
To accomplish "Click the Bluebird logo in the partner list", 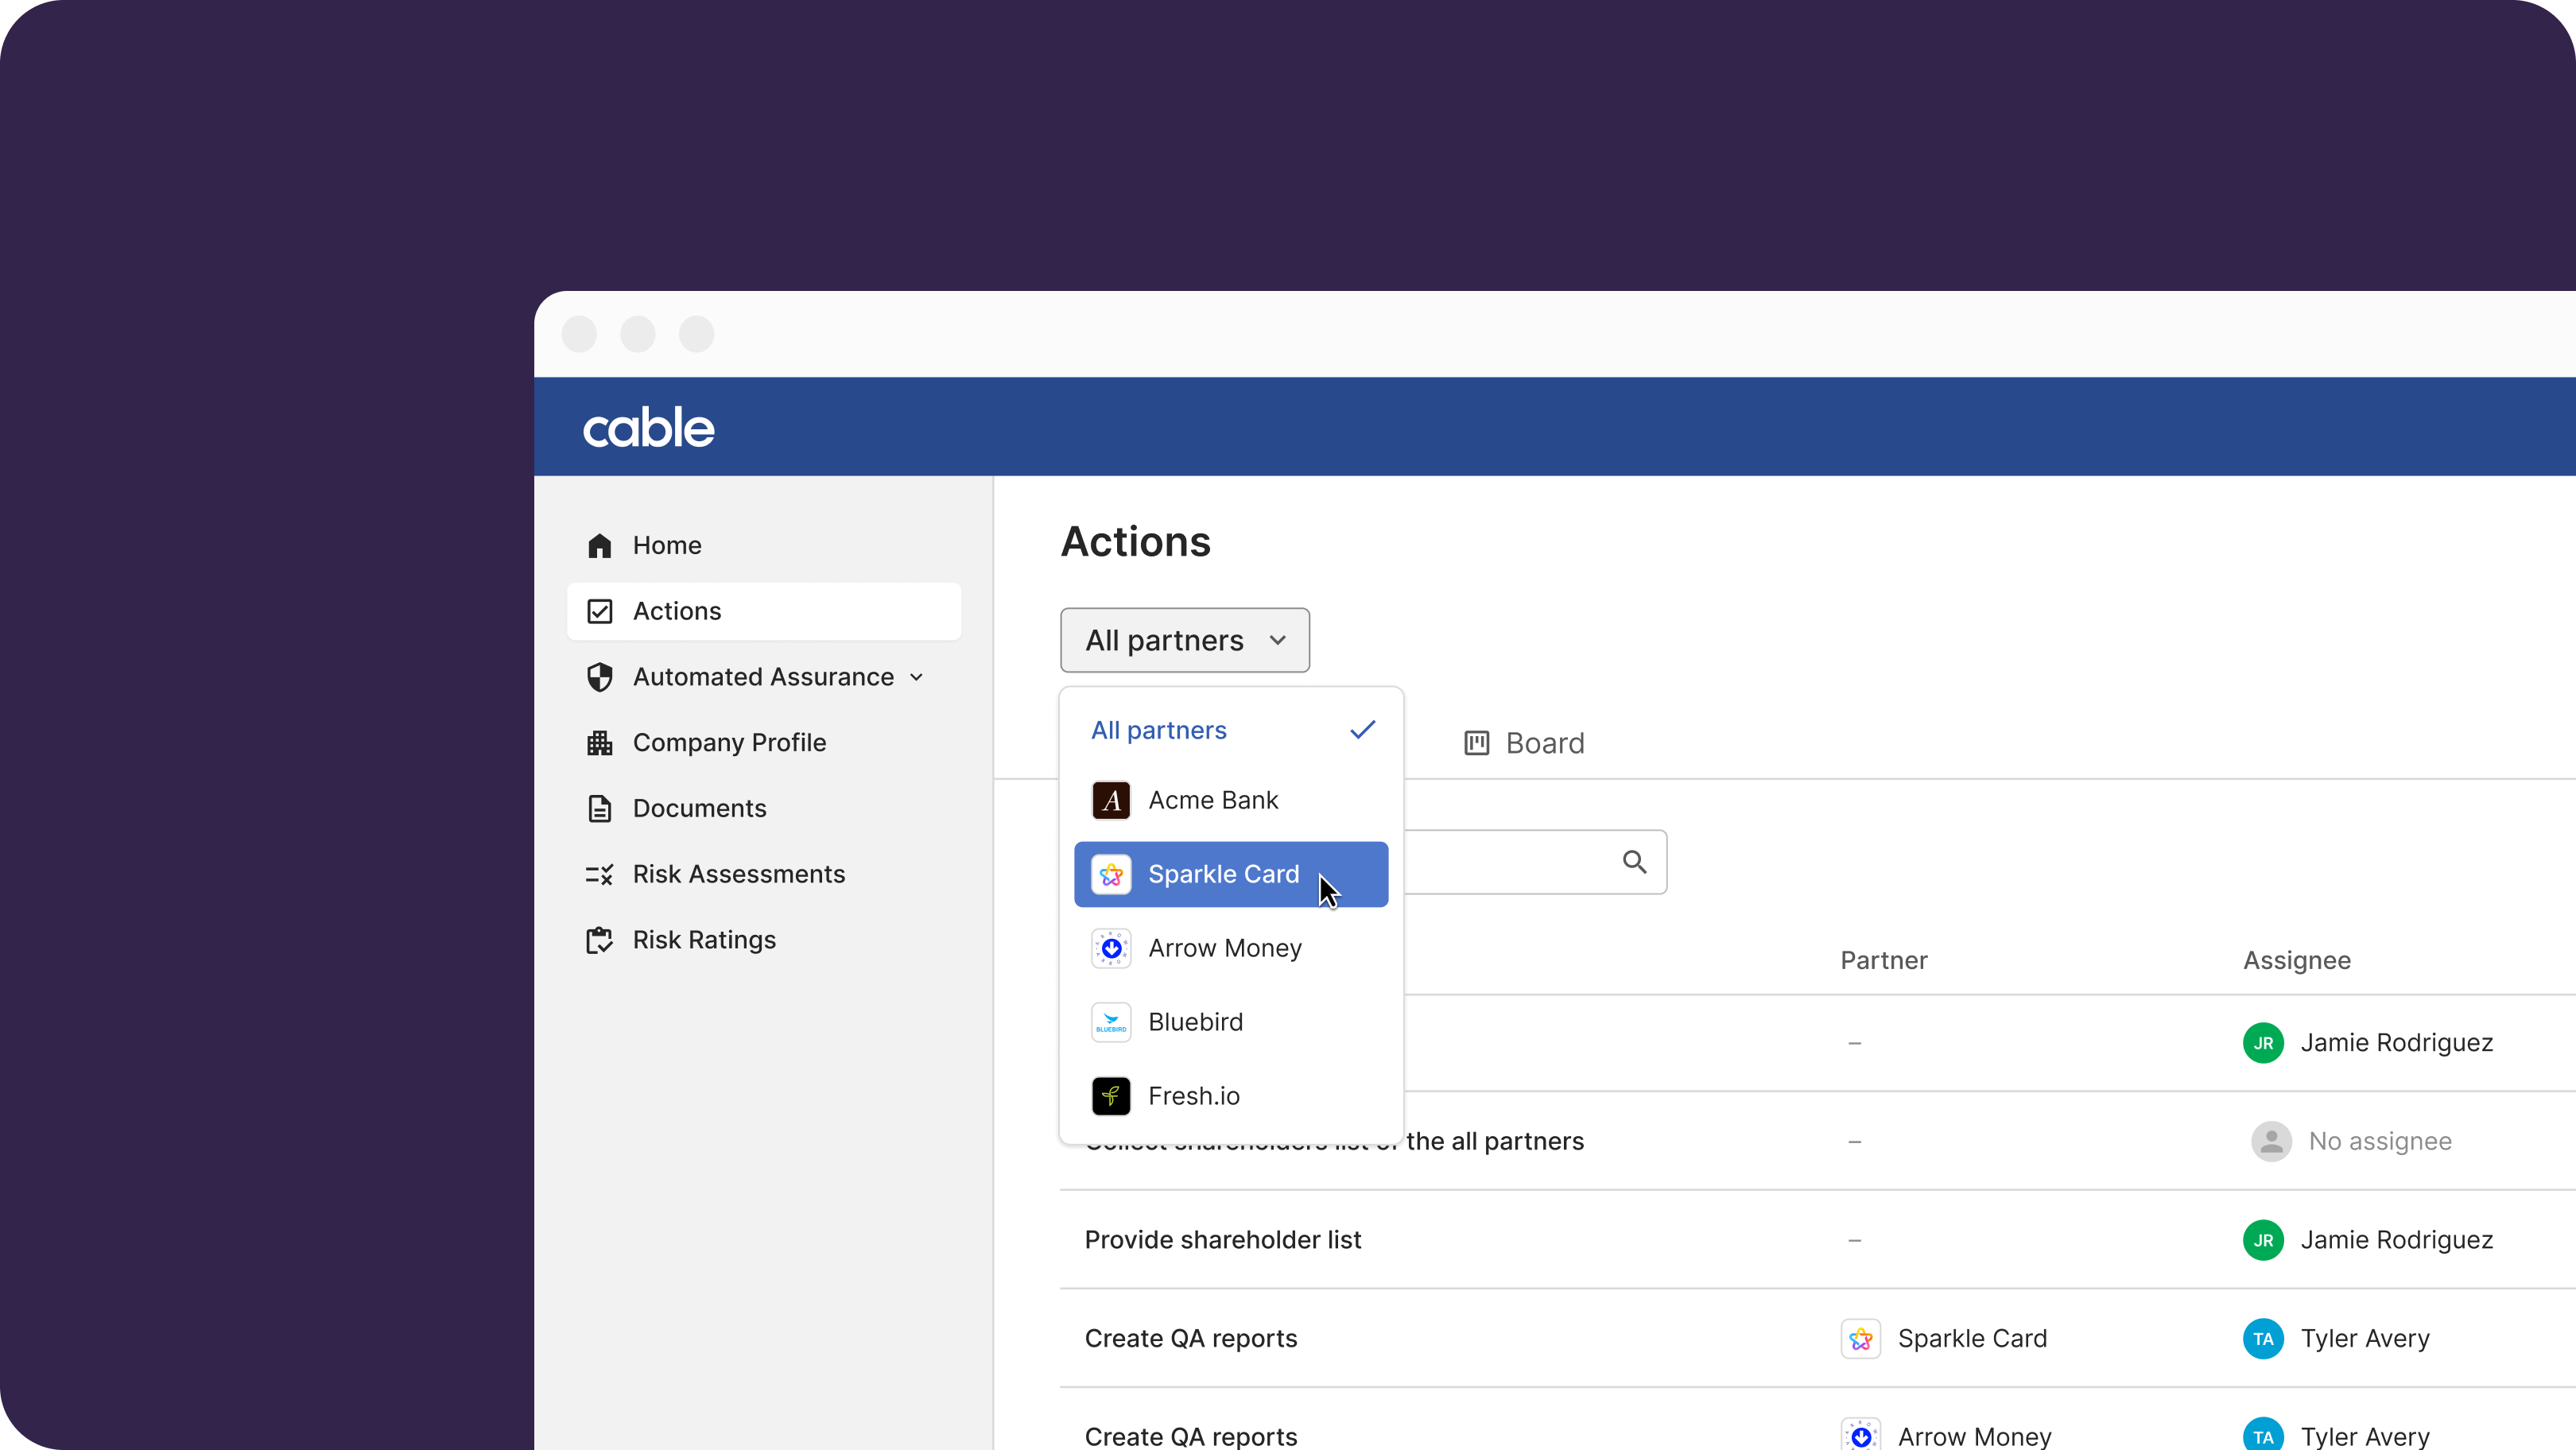I will click(1111, 1022).
